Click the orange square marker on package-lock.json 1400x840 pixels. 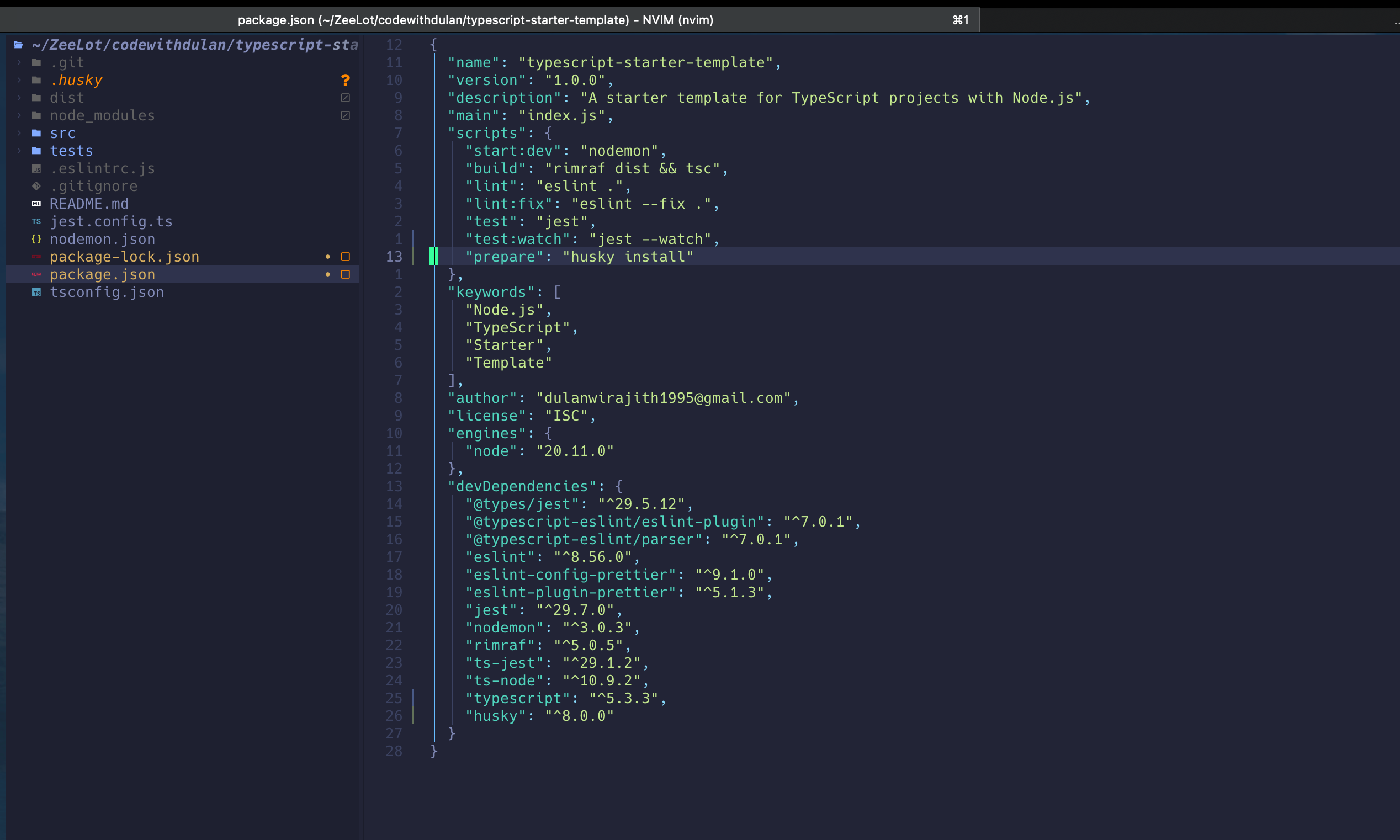[346, 257]
